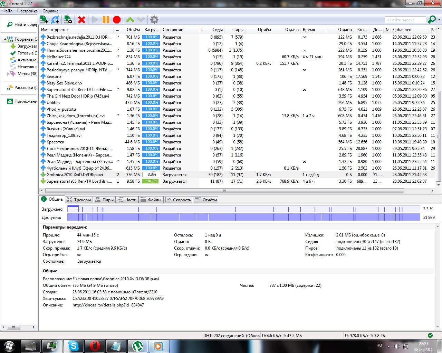Open the search provider dropdown arrow
442x353 pixels.
point(439,20)
